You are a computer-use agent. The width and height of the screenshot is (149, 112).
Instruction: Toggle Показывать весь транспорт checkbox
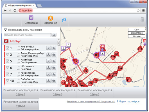coord(5,30)
